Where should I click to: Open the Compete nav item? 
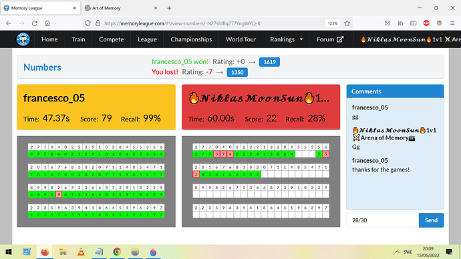tap(111, 39)
